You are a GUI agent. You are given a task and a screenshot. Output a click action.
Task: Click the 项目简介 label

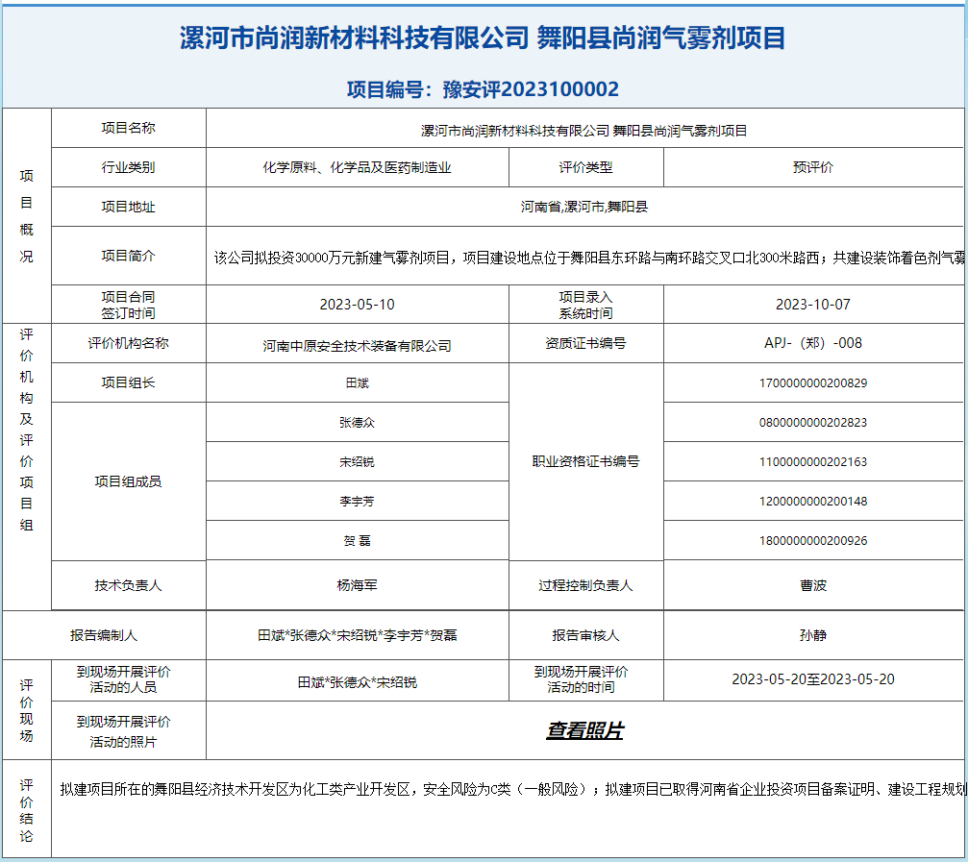(x=129, y=256)
